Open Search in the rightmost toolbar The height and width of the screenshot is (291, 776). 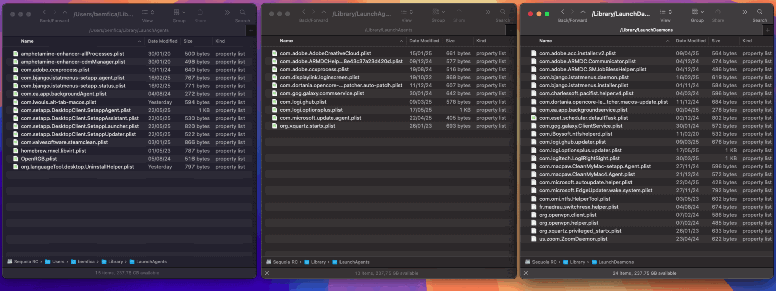pos(760,13)
